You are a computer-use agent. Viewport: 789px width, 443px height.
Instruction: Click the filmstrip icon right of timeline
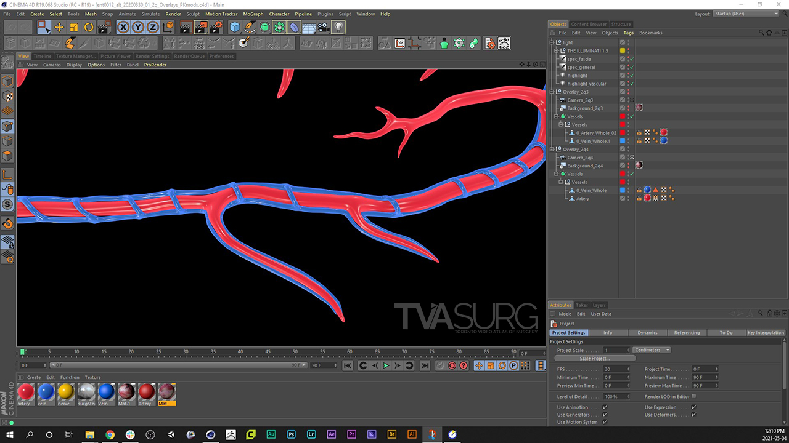tap(541, 365)
